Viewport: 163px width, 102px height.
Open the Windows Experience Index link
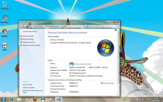(83, 64)
